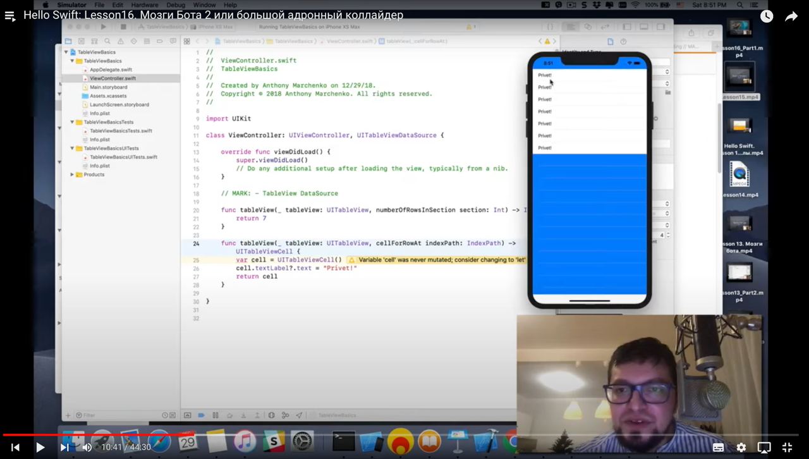Skip to the next video
Screen dimensions: 809x459
pos(64,447)
